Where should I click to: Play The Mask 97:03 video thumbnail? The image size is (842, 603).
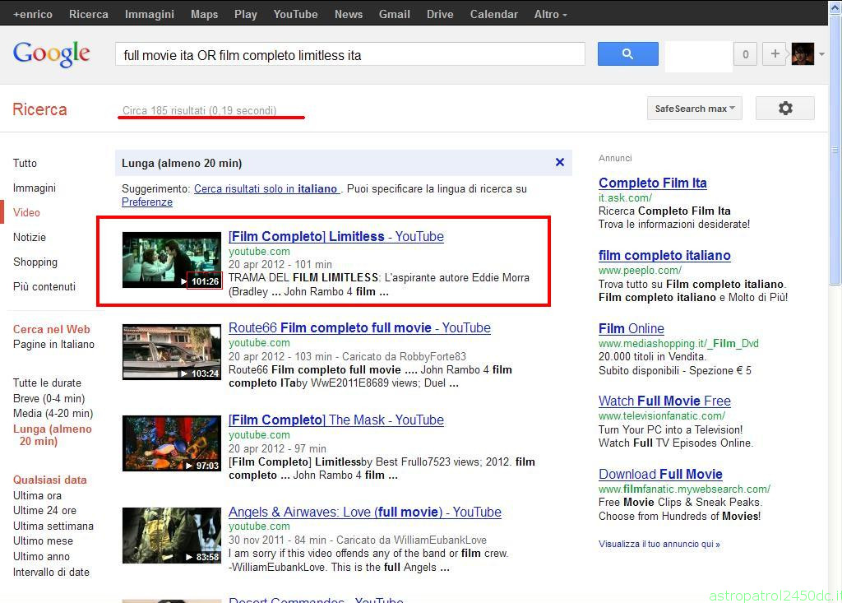(x=172, y=443)
